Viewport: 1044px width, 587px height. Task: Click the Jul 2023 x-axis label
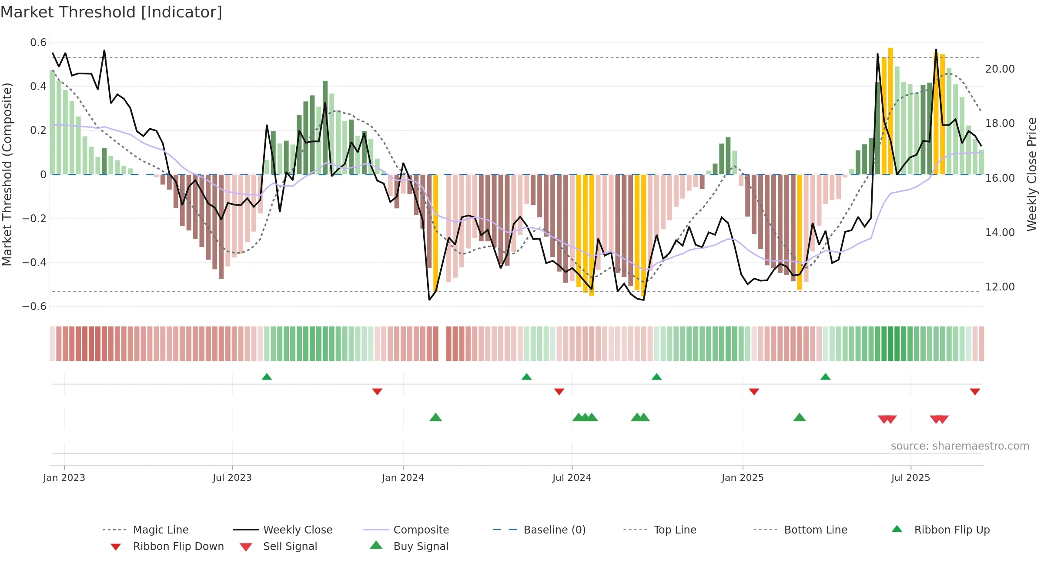[232, 477]
